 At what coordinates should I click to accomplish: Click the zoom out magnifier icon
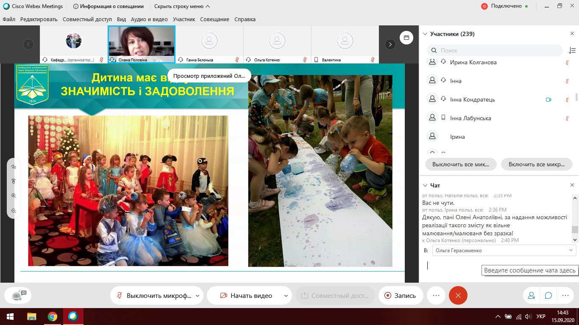pos(14,210)
